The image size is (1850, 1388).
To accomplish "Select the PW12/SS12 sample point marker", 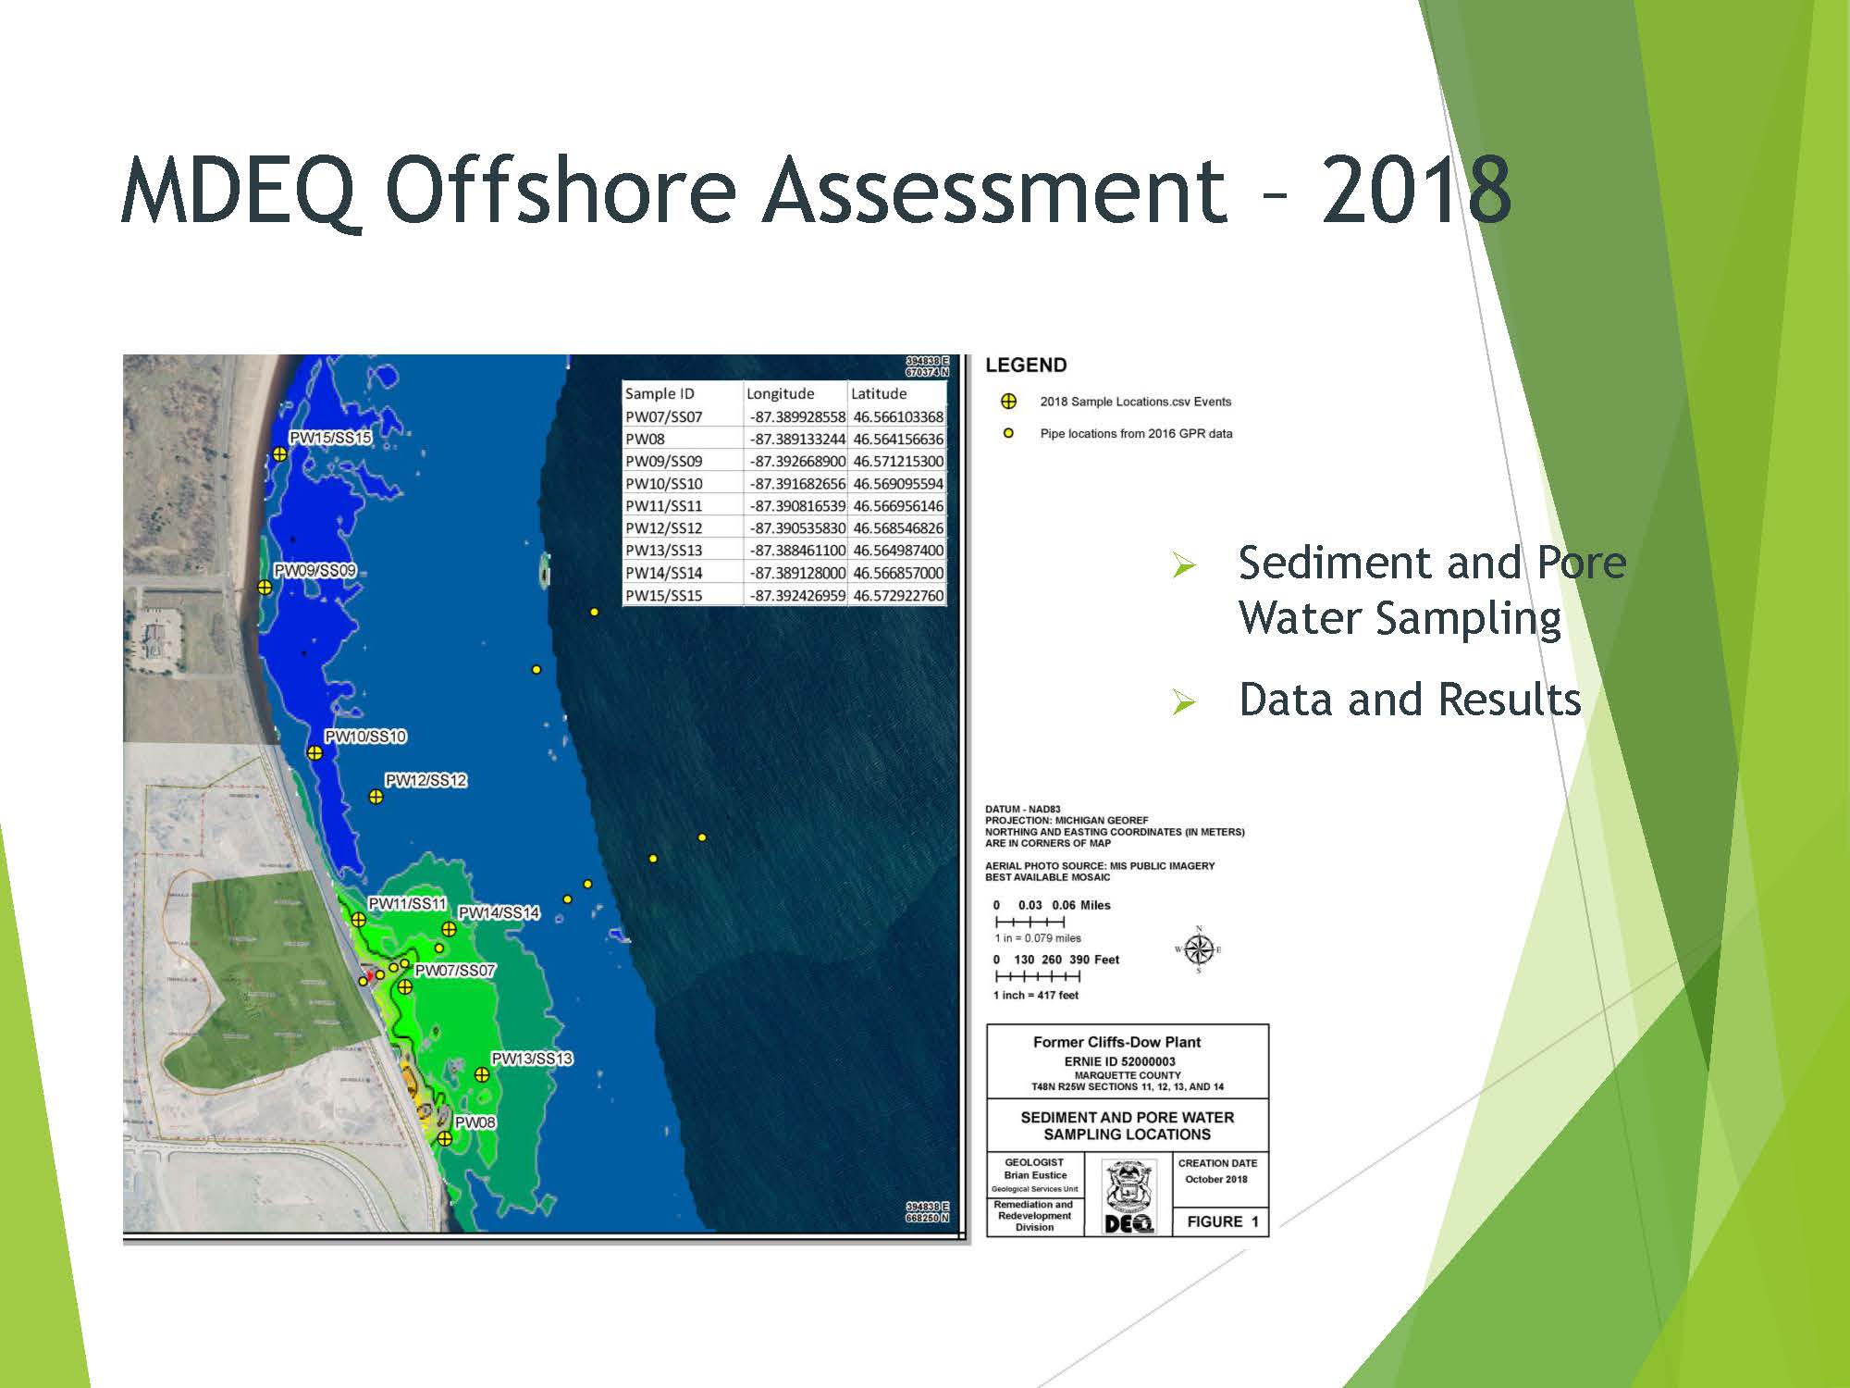I will pos(376,796).
